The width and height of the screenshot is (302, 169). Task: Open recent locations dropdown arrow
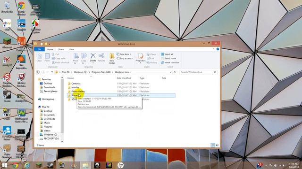[48, 72]
